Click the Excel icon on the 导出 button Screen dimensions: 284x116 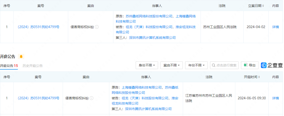[x=246, y=65]
